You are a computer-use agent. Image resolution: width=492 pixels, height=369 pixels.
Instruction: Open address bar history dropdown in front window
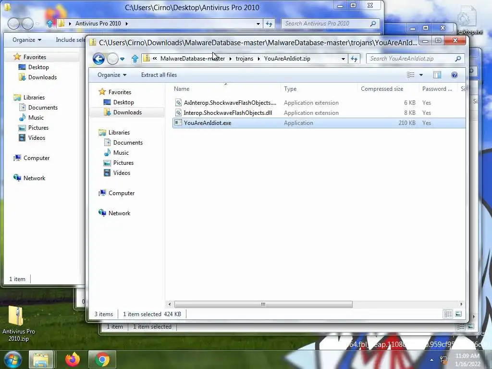click(x=343, y=59)
